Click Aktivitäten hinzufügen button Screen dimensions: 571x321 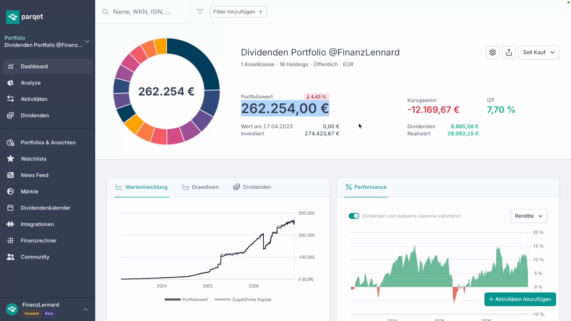(x=520, y=299)
